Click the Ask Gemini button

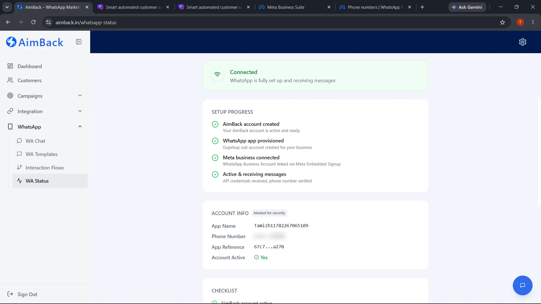(467, 7)
